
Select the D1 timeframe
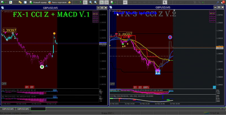pos(149,3)
